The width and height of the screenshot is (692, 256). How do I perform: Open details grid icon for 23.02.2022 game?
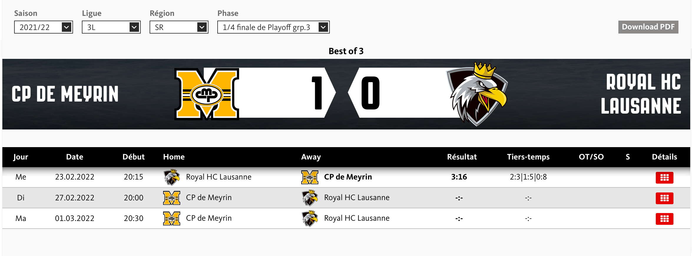[664, 177]
